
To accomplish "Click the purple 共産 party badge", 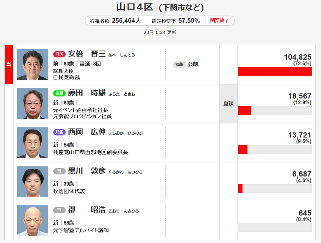I will pyautogui.click(x=59, y=132).
